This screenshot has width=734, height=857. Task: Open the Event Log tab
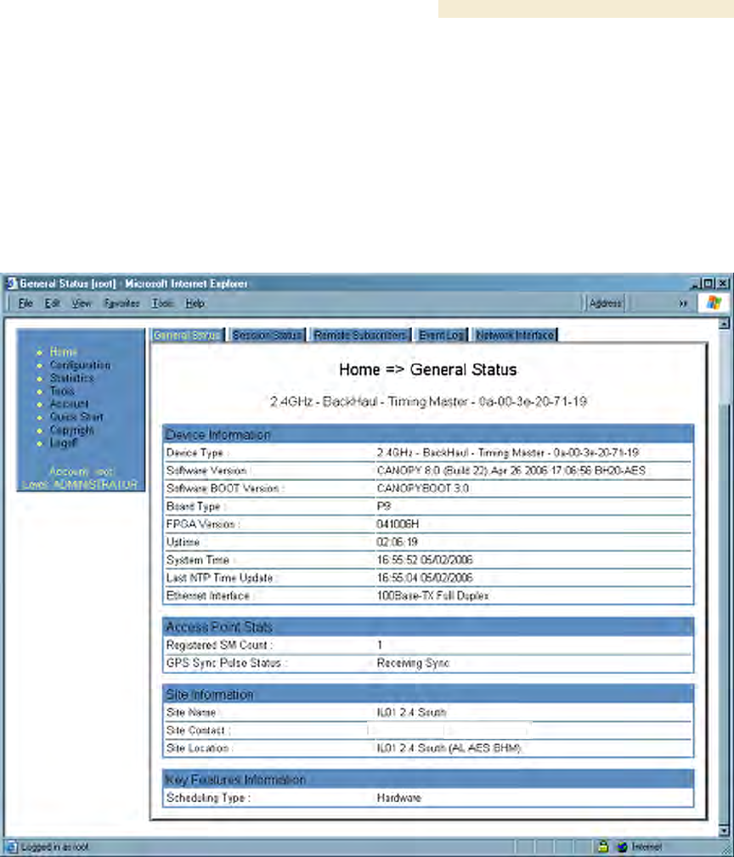point(442,335)
